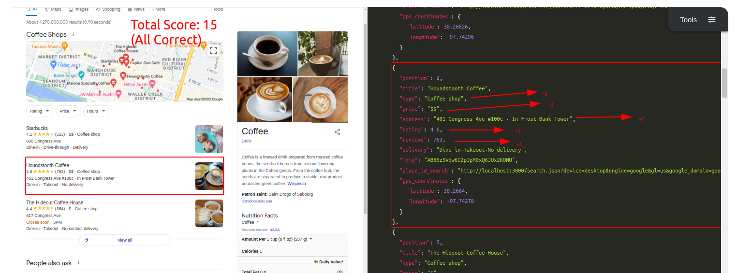Open the latte art cup on white saucer photo
The width and height of the screenshot is (737, 273).
click(x=264, y=100)
